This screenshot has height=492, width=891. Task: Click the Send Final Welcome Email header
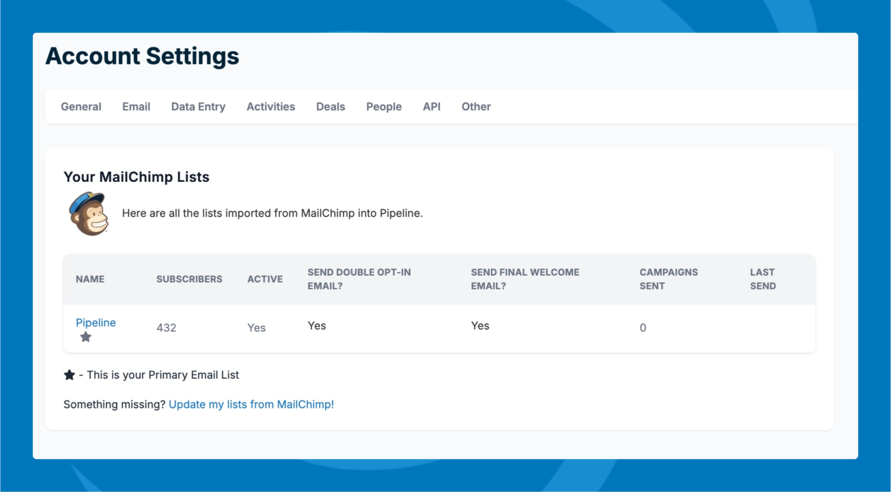525,279
